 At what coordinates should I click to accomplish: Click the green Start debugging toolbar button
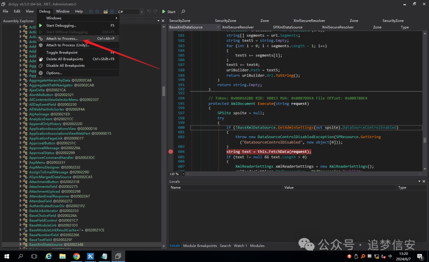[169, 12]
